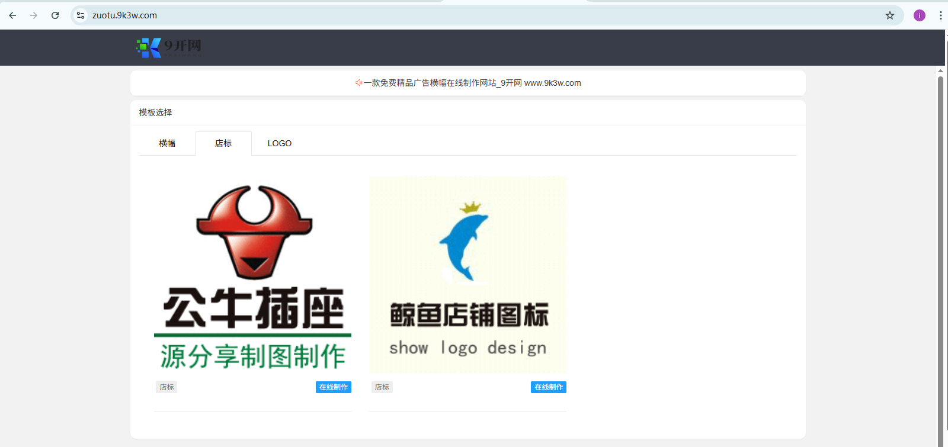The image size is (948, 447).
Task: Focus the address bar showing zuotu.9k3w.com
Action: (x=486, y=15)
